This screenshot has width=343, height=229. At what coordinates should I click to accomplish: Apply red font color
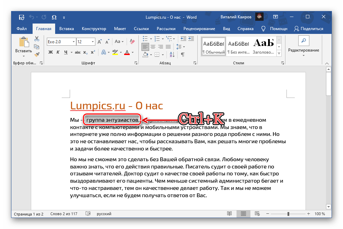(127, 52)
